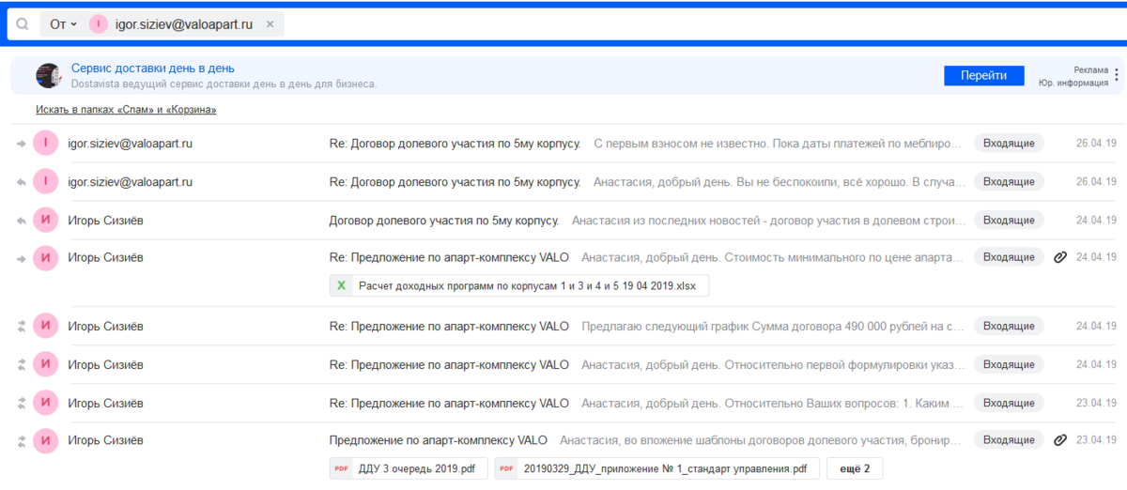
Task: Click avatar of email 'Относительно Ваших вопросов'
Action: tap(45, 404)
